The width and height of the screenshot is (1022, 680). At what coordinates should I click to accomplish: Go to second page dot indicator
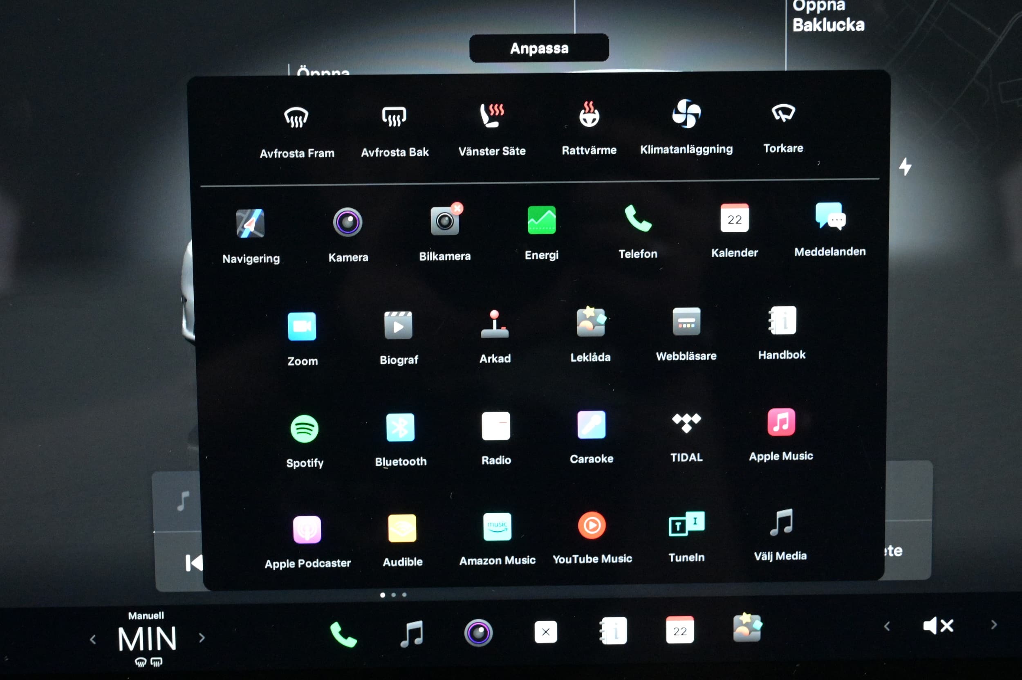393,595
